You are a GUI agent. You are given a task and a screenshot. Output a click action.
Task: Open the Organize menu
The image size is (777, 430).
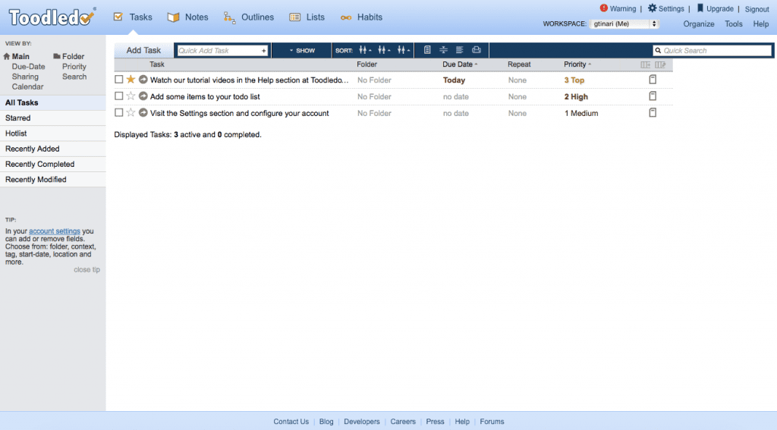(x=699, y=24)
